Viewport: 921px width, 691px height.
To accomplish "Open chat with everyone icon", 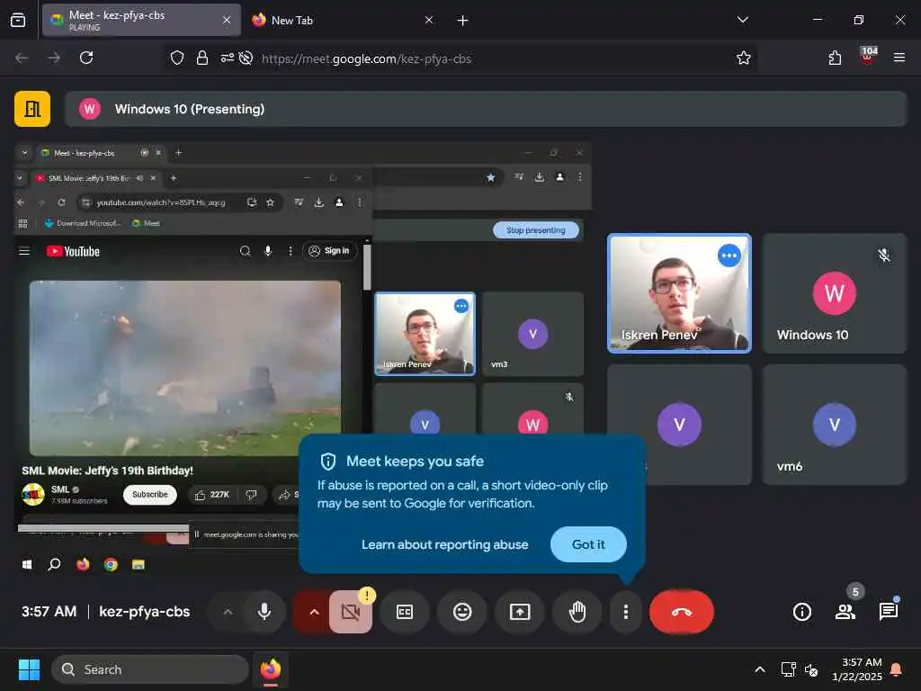I will 888,612.
